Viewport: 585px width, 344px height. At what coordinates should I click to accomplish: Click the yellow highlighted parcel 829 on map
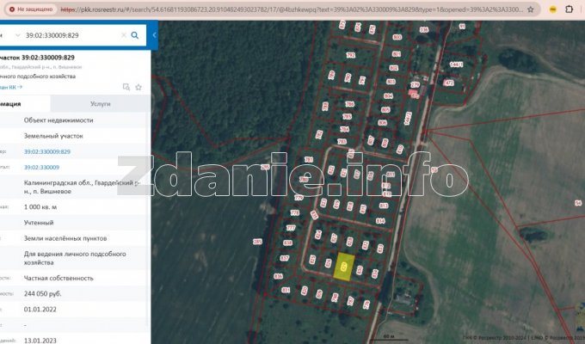click(344, 267)
